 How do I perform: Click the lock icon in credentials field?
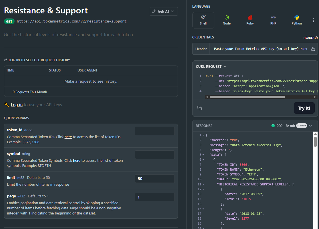click(313, 49)
